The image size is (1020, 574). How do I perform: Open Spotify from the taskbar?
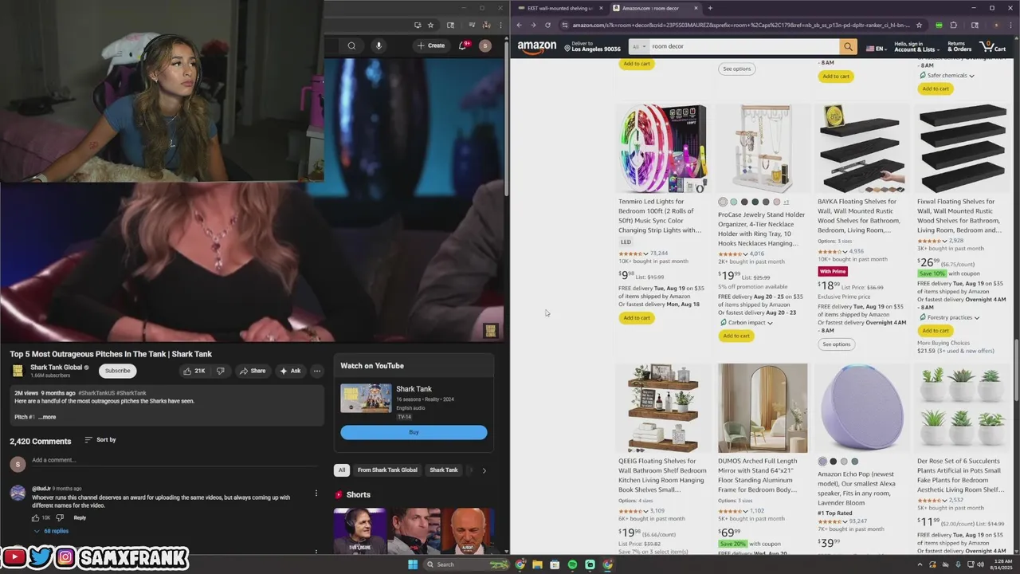click(572, 564)
